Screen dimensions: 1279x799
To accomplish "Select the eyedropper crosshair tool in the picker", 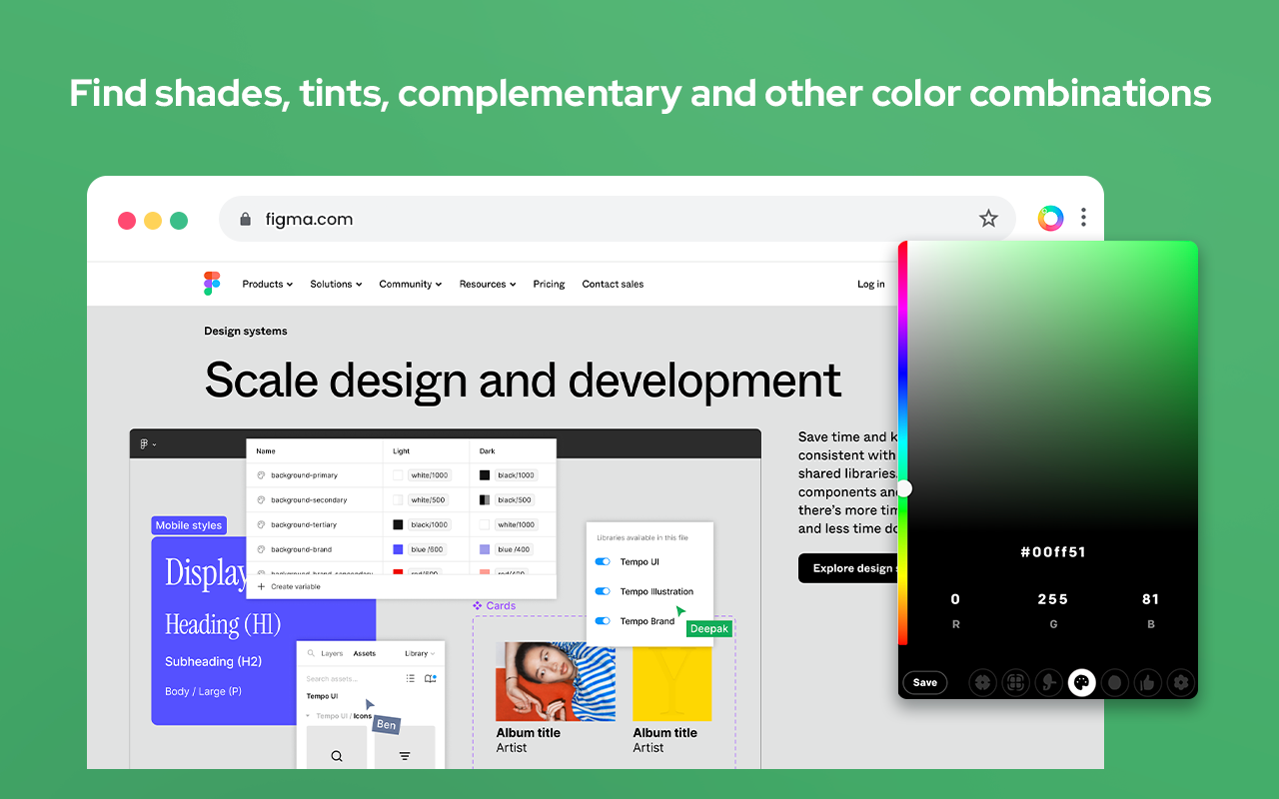I will click(982, 683).
